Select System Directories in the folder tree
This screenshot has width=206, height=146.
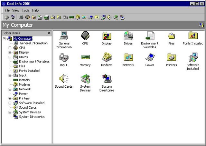point(32,117)
